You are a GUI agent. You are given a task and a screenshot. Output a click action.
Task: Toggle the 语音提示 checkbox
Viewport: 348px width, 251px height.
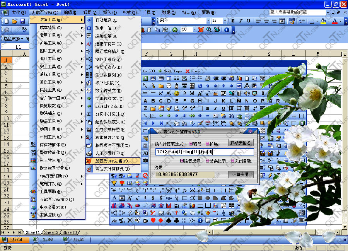182,161
